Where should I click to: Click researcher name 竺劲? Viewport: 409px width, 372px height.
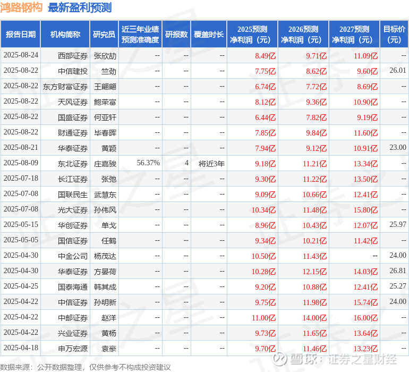point(109,71)
